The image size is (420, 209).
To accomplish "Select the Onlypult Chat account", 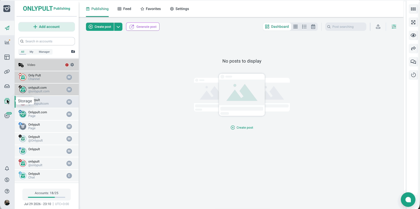I will [47, 176].
